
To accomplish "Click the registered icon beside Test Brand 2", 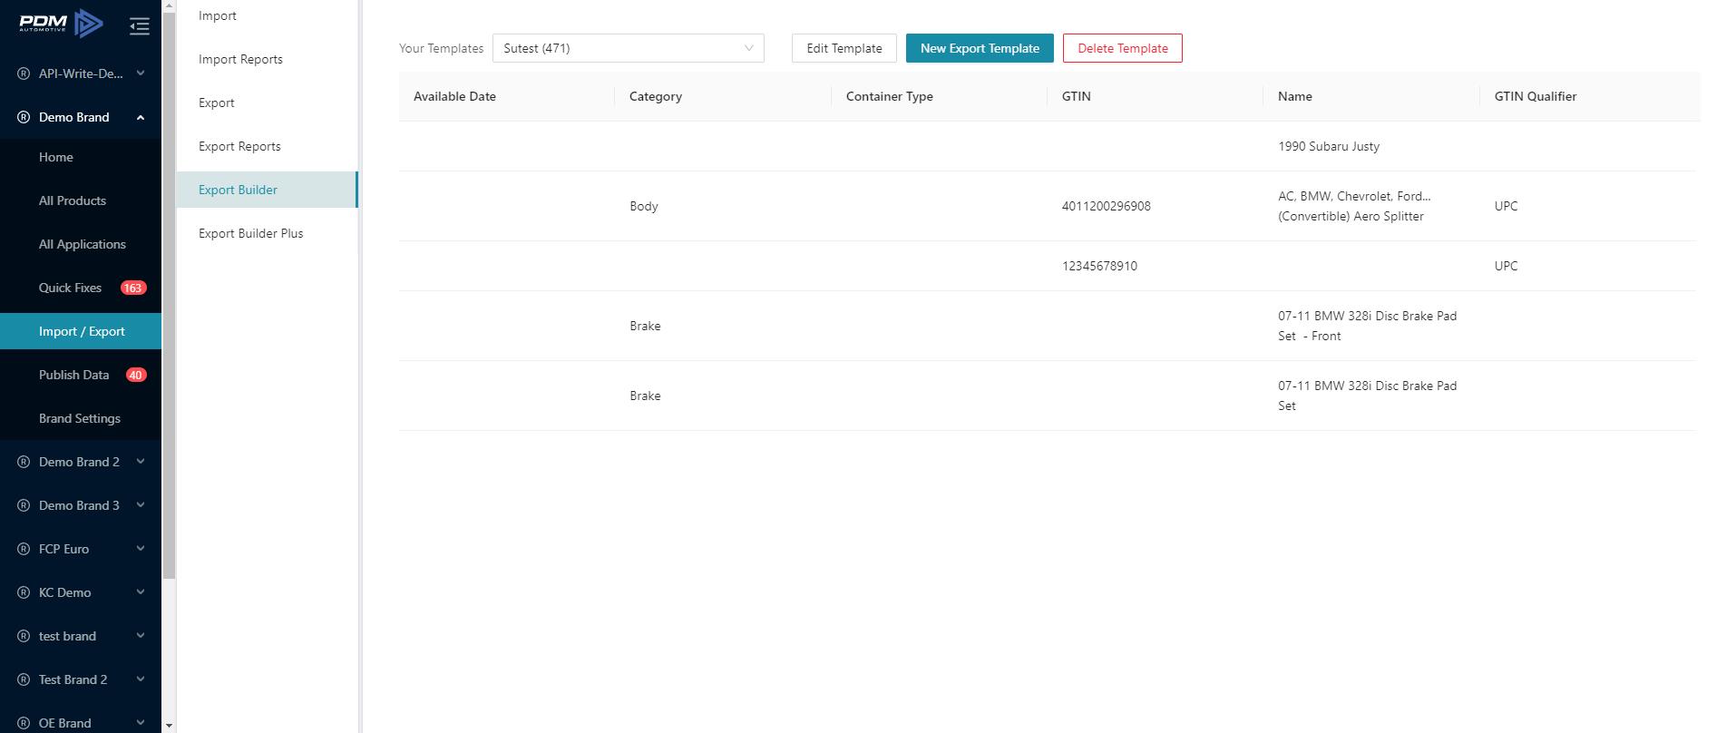I will point(24,679).
